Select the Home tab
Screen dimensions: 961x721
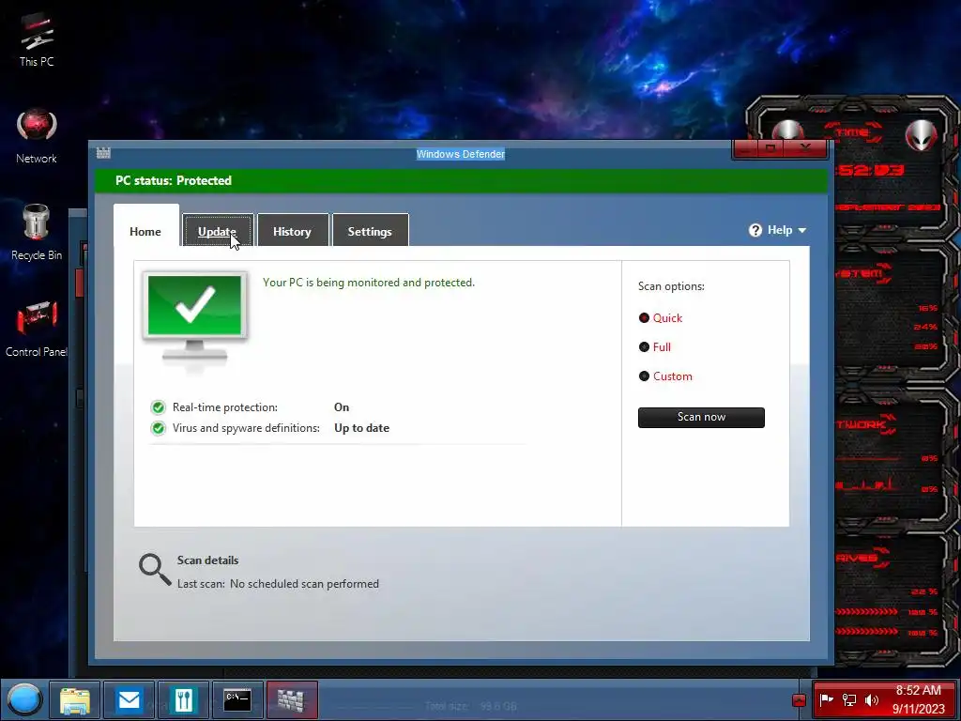coord(145,231)
